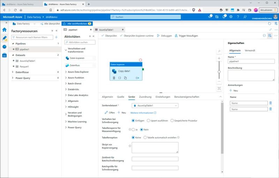Image resolution: width=279 pixels, height=178 pixels.
Task: Click the canvas zoom slider handle
Action: click(219, 72)
